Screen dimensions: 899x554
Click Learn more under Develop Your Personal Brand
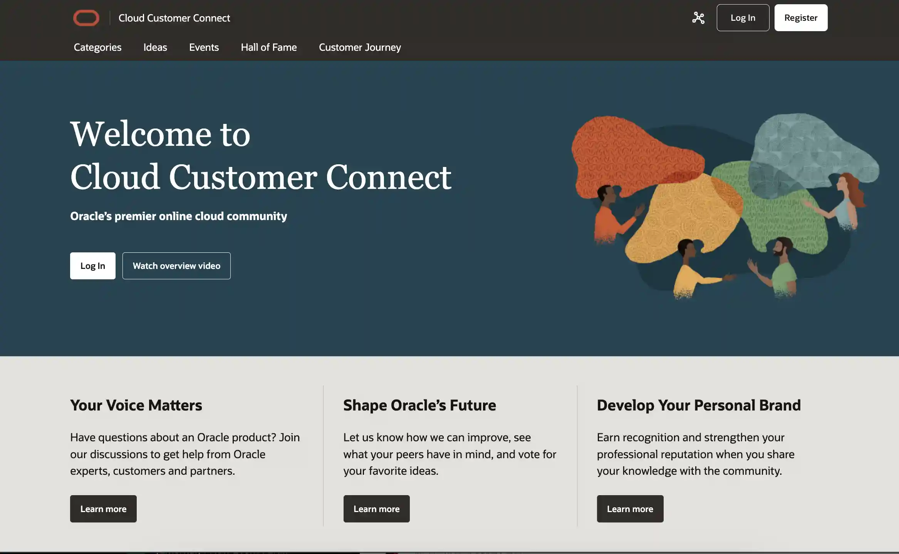coord(630,509)
